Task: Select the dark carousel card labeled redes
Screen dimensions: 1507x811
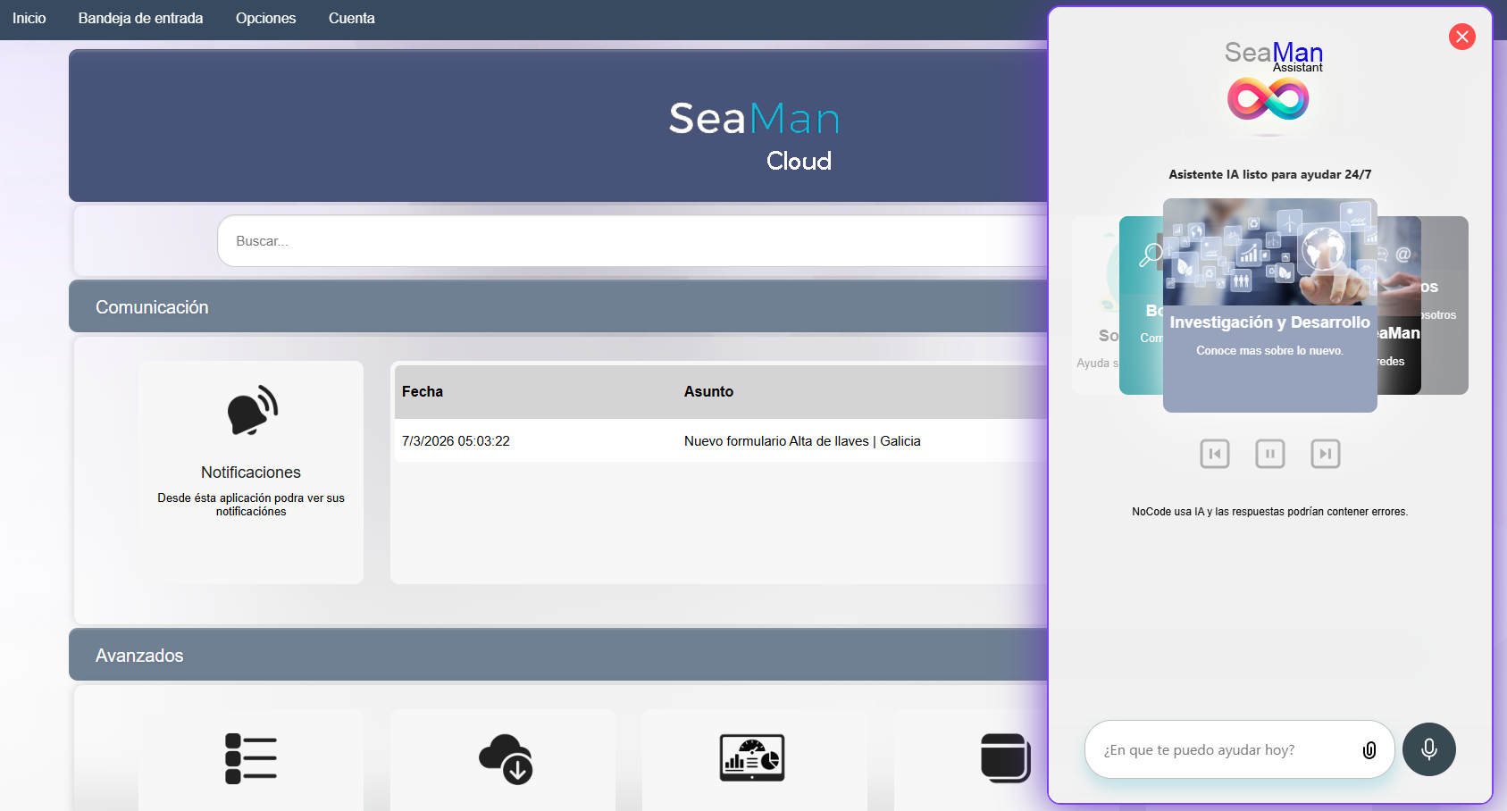Action: coord(1399,305)
